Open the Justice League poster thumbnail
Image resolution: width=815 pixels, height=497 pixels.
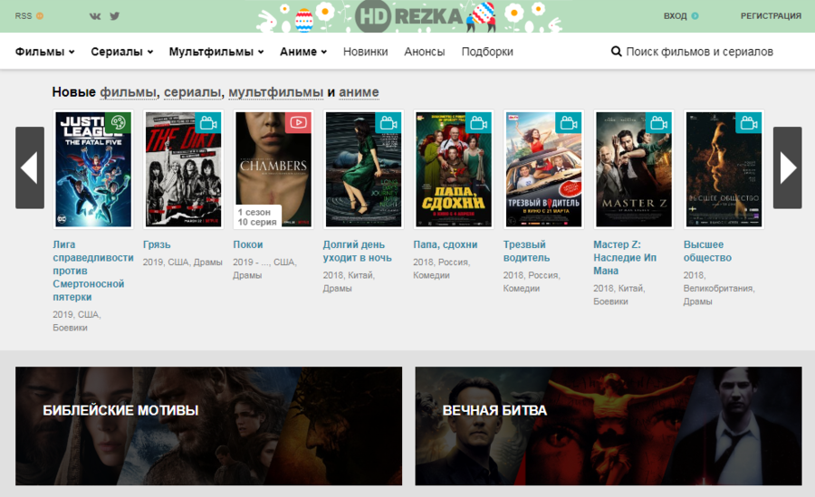(x=93, y=169)
